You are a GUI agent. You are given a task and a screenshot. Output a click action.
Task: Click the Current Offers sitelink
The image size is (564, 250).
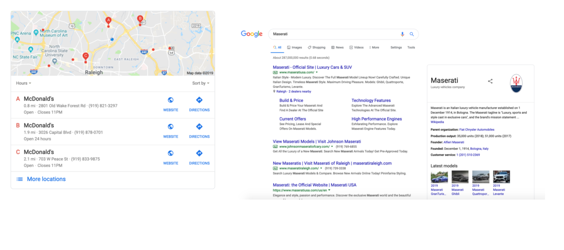tap(293, 119)
